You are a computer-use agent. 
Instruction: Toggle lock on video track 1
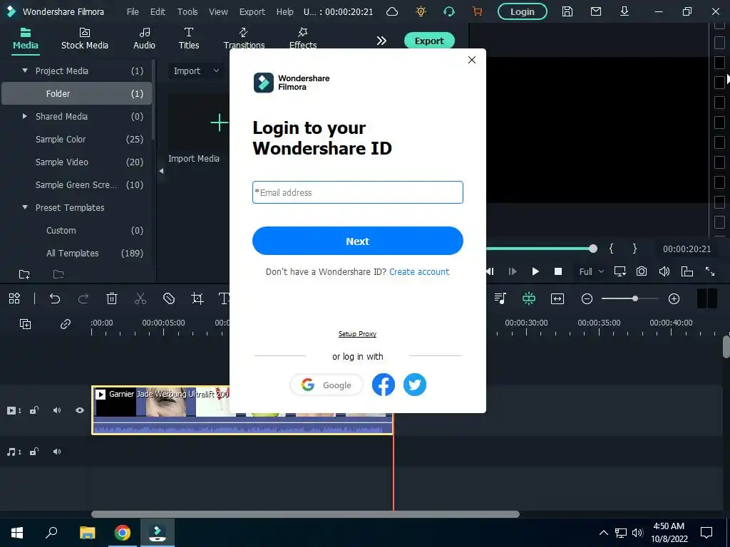click(x=34, y=410)
